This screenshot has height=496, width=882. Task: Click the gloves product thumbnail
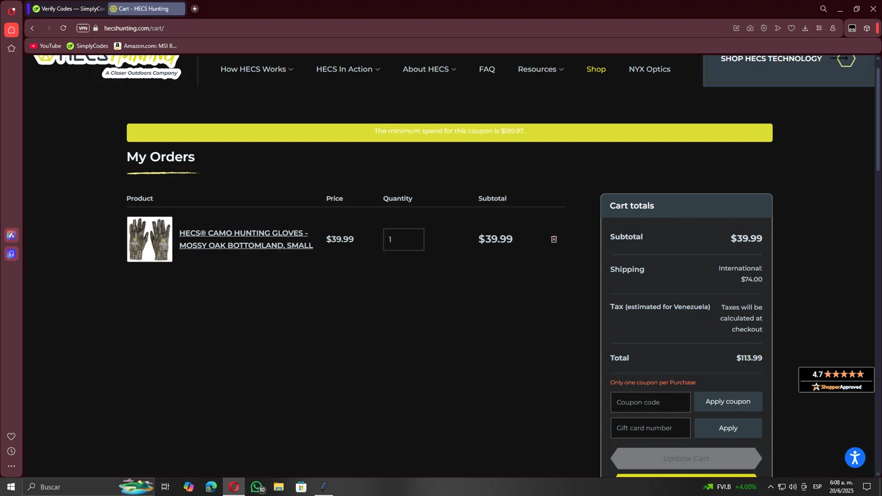150,239
